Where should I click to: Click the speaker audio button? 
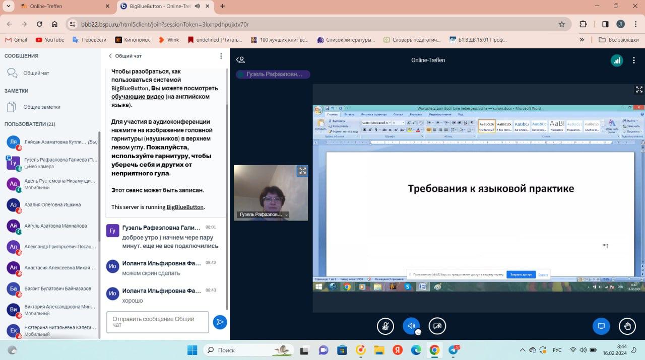tap(411, 326)
